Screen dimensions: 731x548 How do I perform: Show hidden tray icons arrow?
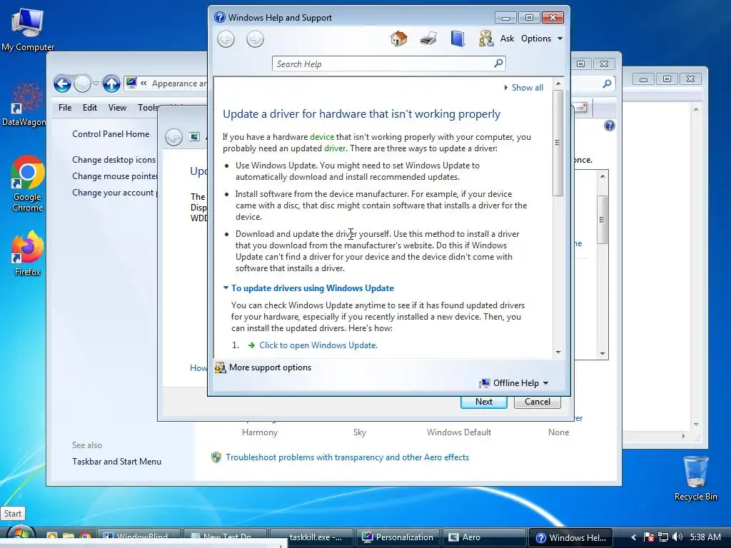(x=633, y=537)
